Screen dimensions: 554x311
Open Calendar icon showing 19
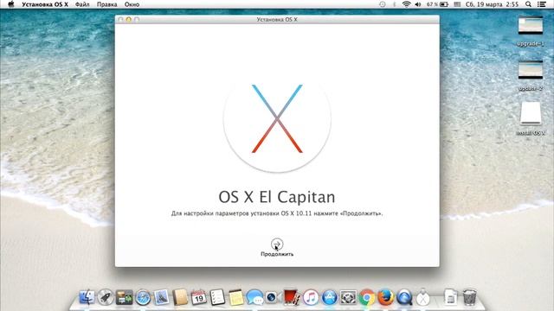(x=199, y=297)
